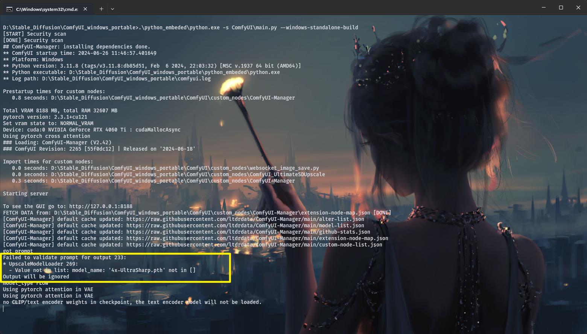Click 'Using pytorch cross attention' line
The image size is (587, 334).
click(47, 136)
